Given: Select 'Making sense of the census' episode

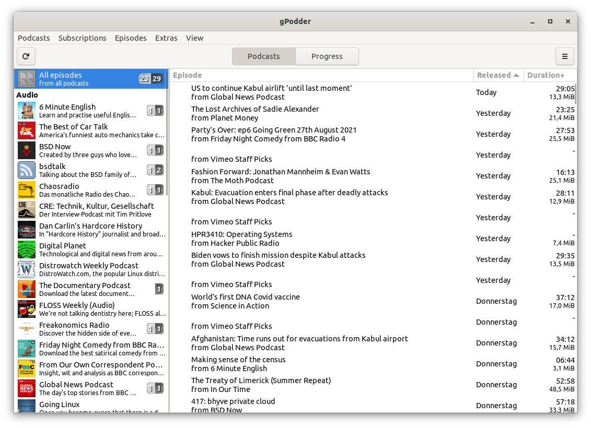Looking at the screenshot, I should 373,364.
